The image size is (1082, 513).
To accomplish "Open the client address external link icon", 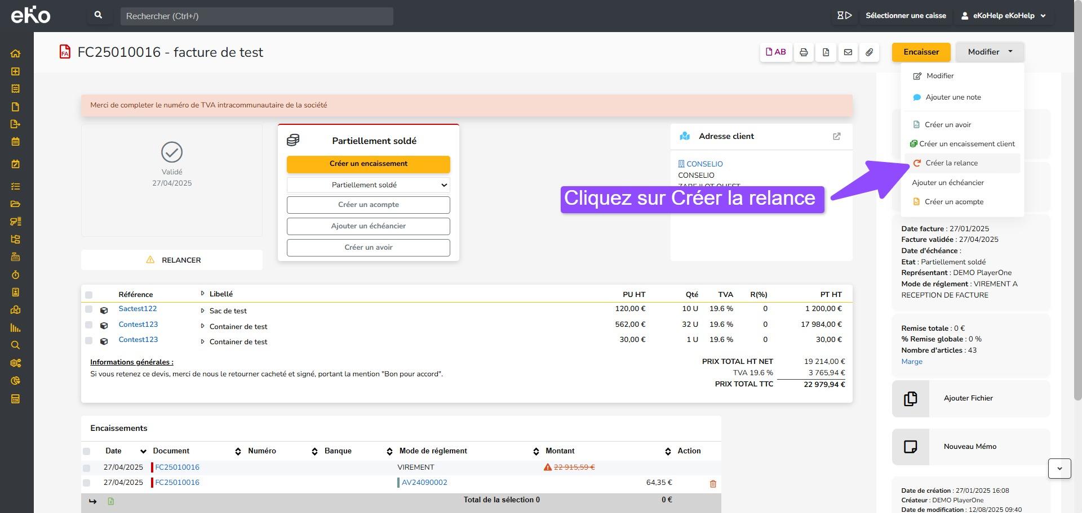I will tap(836, 136).
